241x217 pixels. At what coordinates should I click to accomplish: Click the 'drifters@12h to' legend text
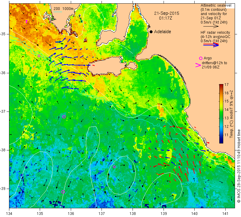click(214, 63)
